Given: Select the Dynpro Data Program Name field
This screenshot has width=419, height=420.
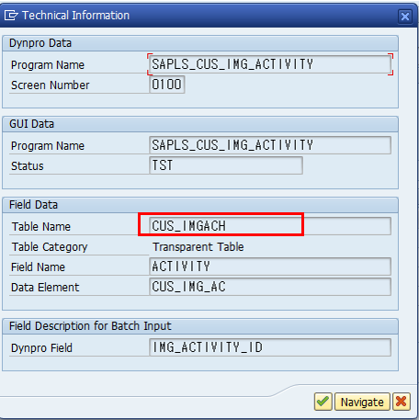Looking at the screenshot, I should coord(270,64).
